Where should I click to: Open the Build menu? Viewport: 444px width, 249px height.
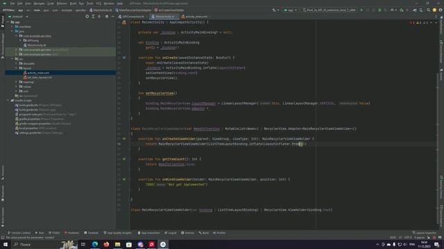[x=73, y=3]
